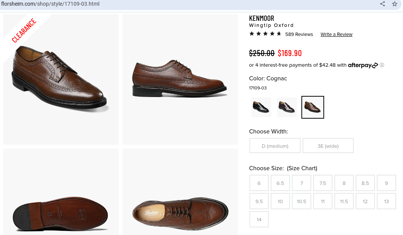Click the address bar URL
The width and height of the screenshot is (403, 235).
(x=50, y=4)
